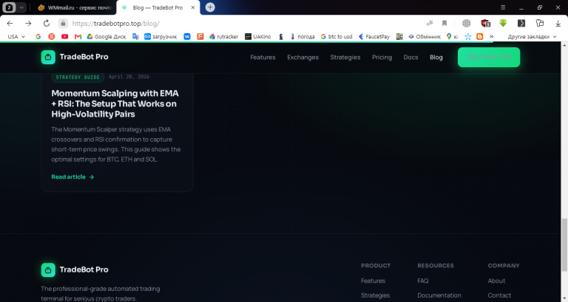Open the uBlock shield extension icon
This screenshot has width=568, height=302.
pyautogui.click(x=485, y=24)
